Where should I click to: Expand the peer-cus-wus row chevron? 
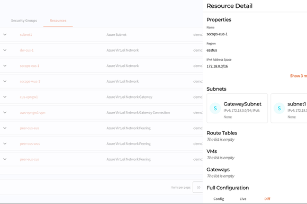click(5, 144)
